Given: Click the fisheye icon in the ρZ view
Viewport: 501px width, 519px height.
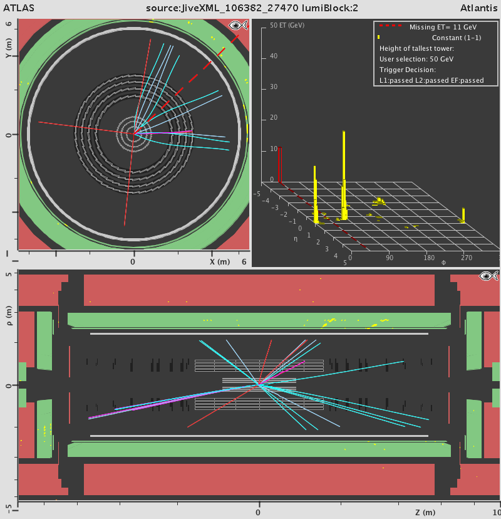Looking at the screenshot, I should (x=488, y=276).
